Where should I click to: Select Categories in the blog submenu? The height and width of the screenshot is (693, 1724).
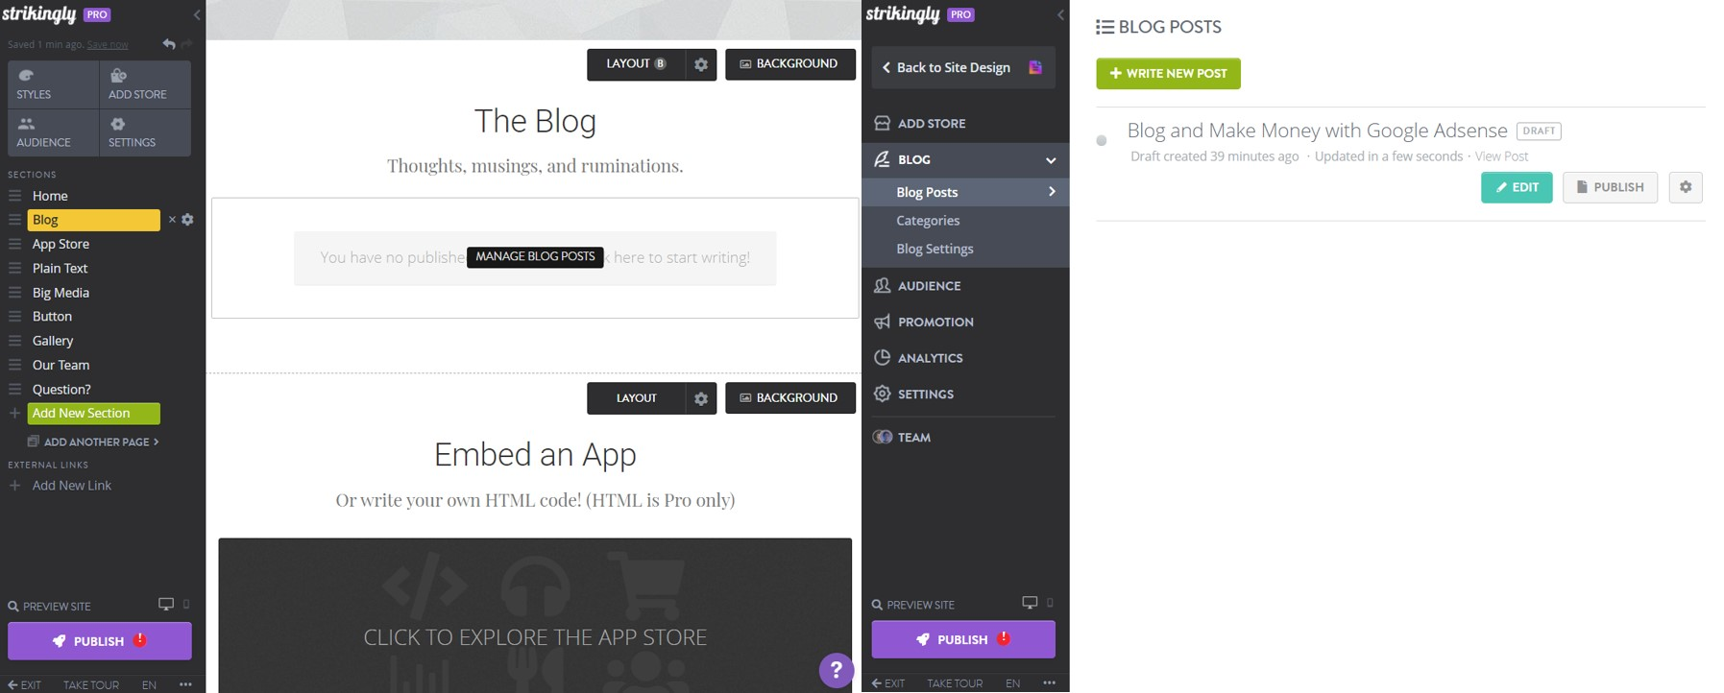(928, 221)
